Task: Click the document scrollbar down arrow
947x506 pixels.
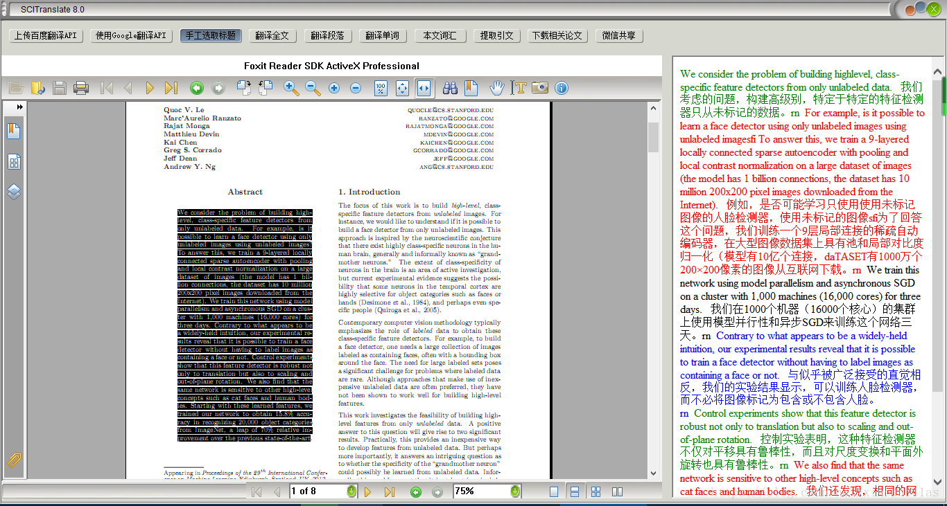Action: click(x=654, y=473)
